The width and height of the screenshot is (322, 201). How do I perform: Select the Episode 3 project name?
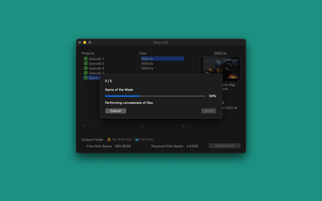[97, 68]
